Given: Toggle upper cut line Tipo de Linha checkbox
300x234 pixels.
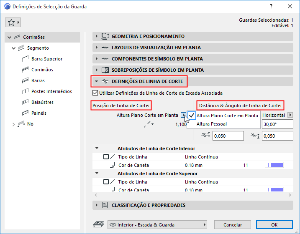Looking at the screenshot, I should [106, 182].
